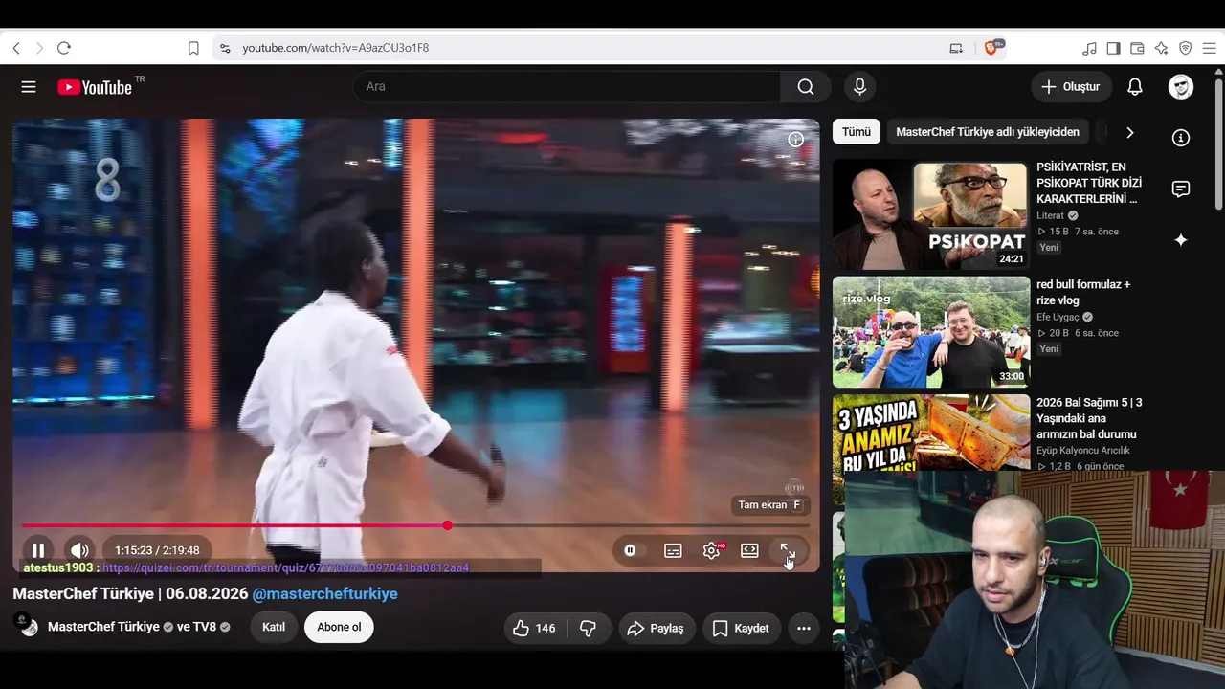Viewport: 1225px width, 689px height.
Task: Switch to theater mode icon
Action: click(749, 550)
